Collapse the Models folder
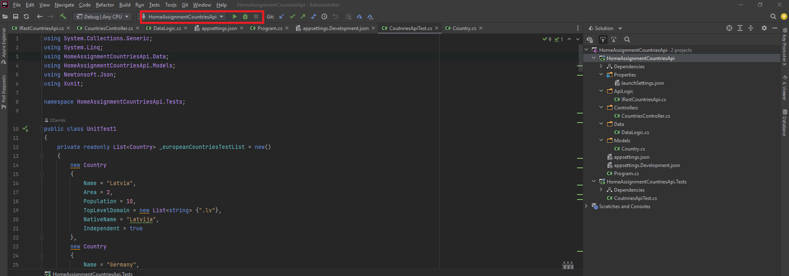Image resolution: width=789 pixels, height=276 pixels. [x=601, y=140]
